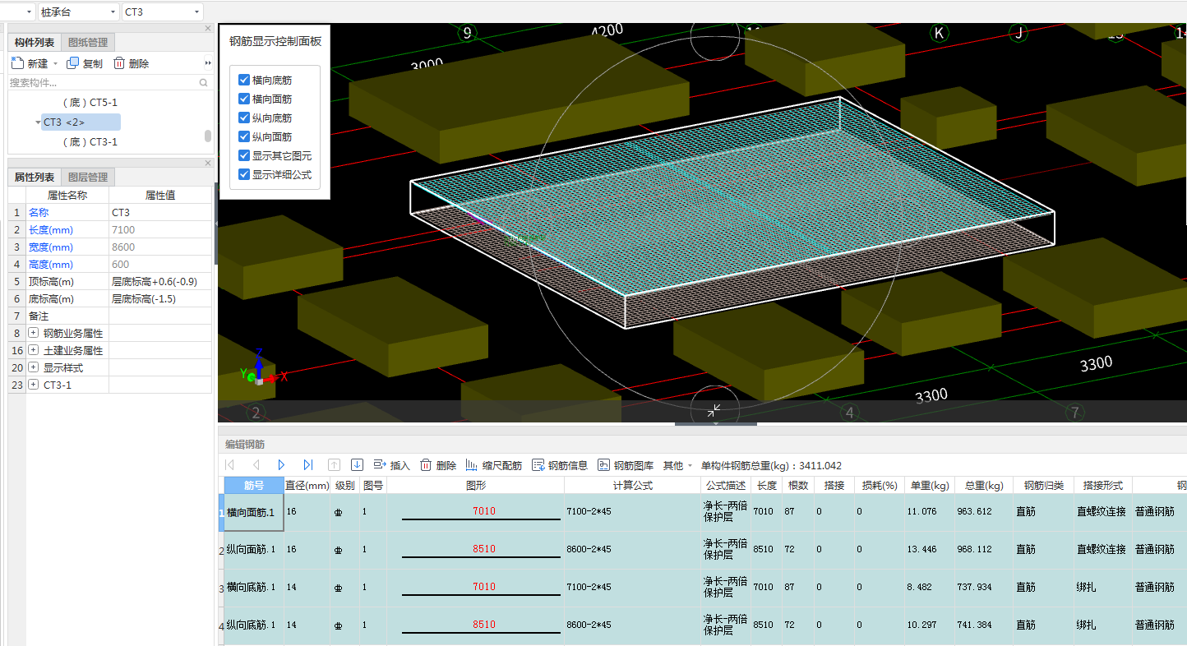
Task: Click the 复制 copy component icon
Action: 73,63
